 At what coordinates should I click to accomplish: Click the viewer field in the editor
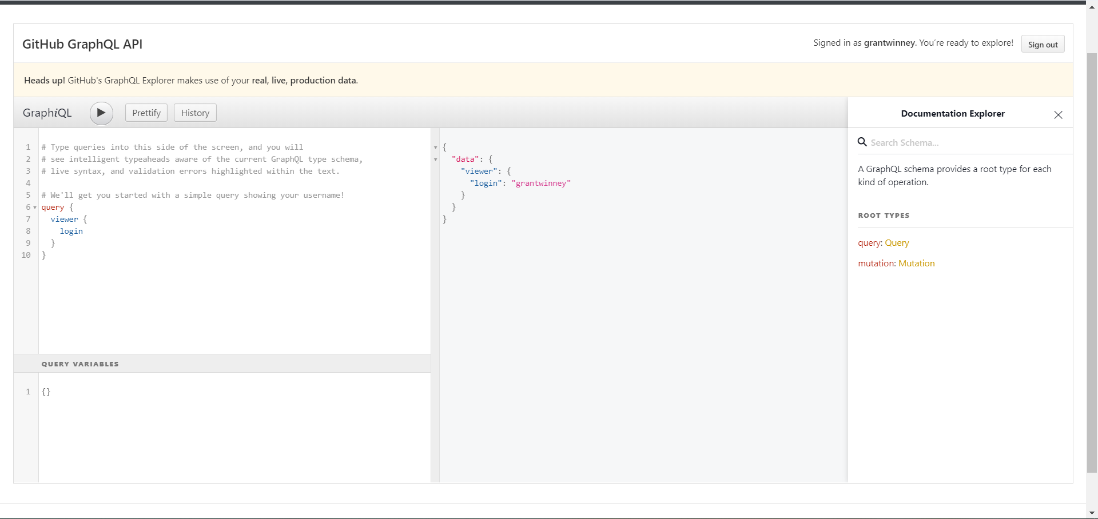[x=64, y=219]
